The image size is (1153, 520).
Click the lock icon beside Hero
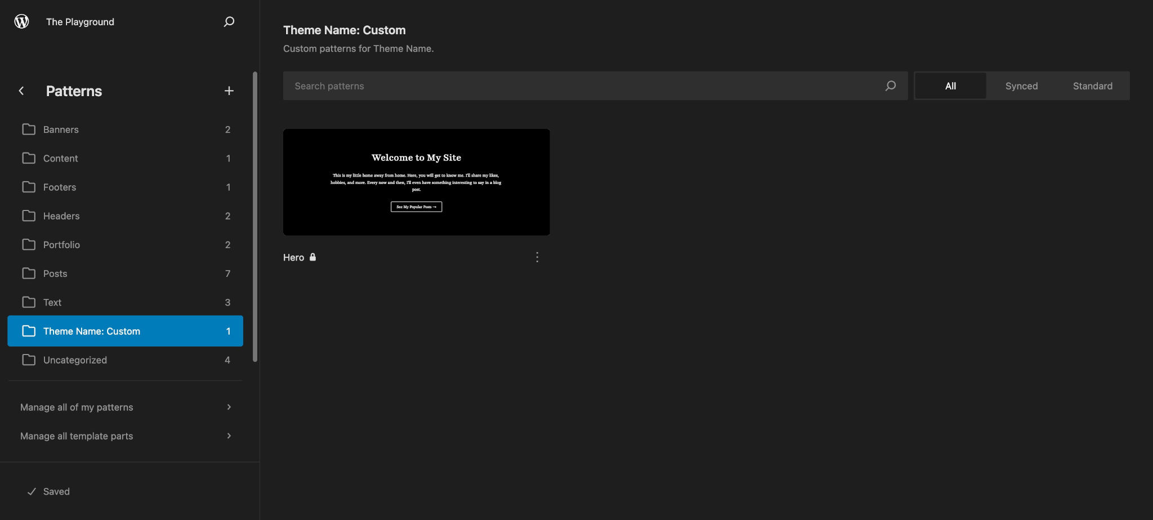point(314,257)
